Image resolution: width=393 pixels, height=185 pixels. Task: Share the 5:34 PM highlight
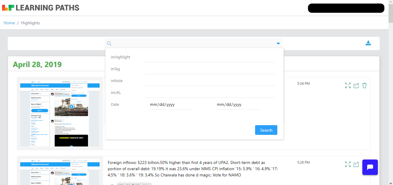click(356, 86)
